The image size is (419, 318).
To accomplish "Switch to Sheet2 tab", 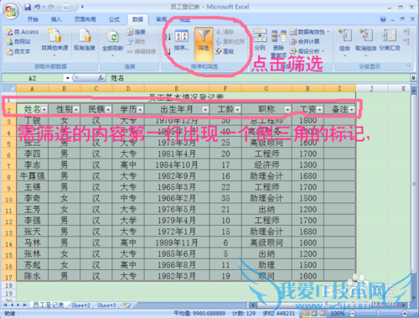I will tap(80, 305).
